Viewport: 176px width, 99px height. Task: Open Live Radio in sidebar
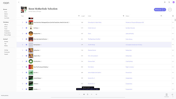(x=7, y=18)
